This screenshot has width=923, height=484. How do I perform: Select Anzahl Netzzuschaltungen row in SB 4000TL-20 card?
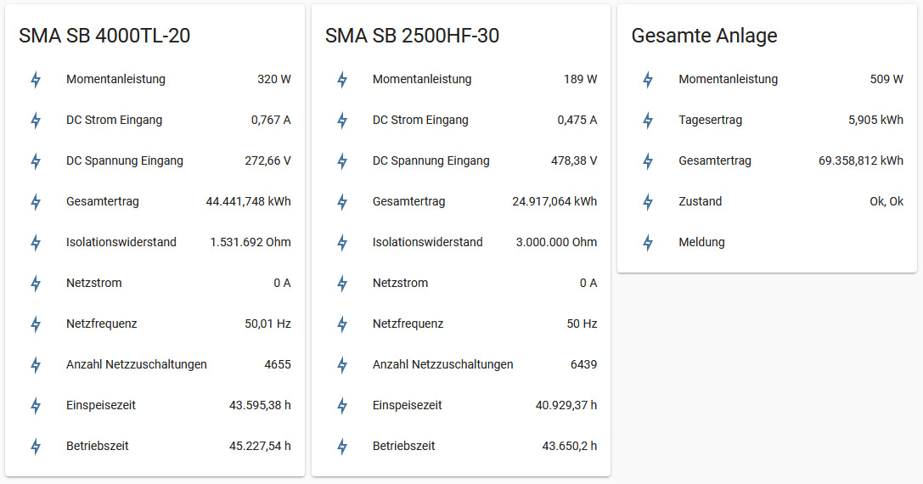coord(137,364)
